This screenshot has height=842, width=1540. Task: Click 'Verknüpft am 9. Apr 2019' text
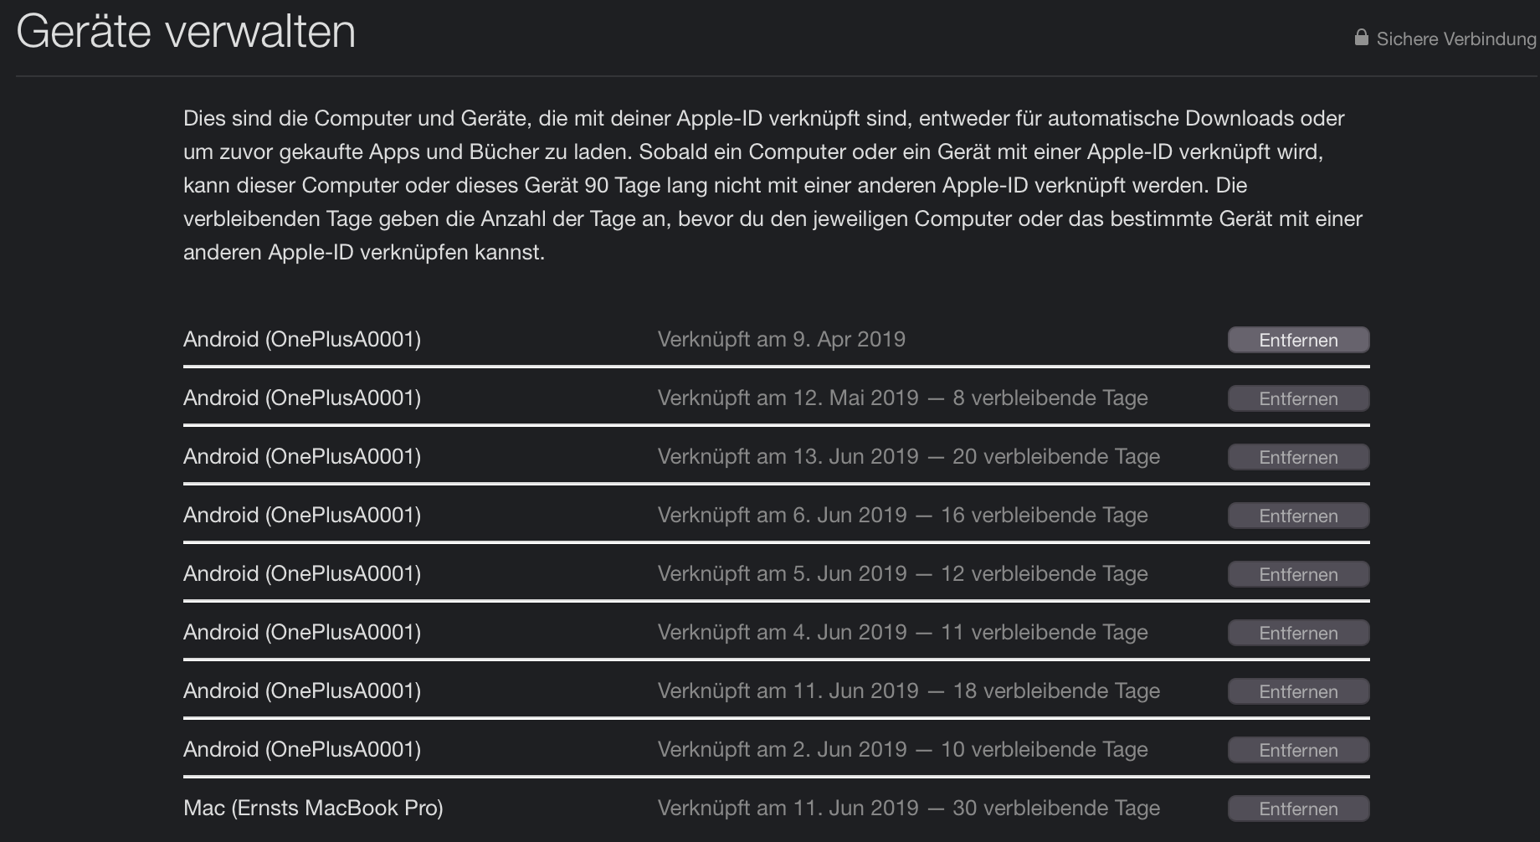[781, 339]
